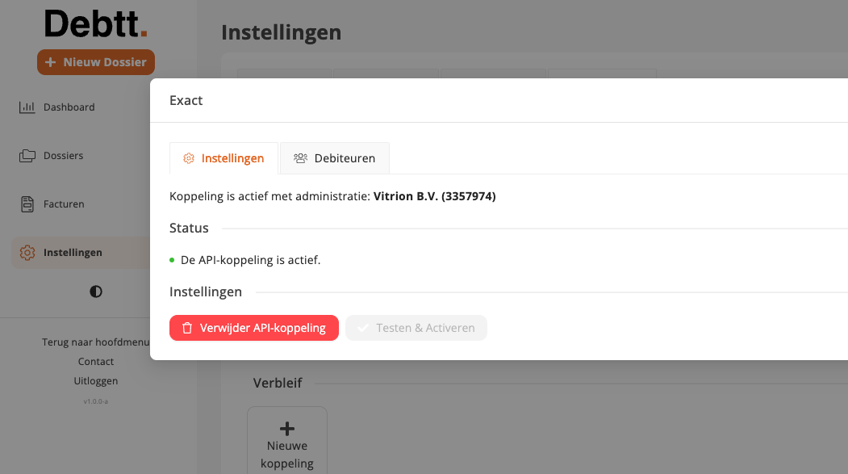The width and height of the screenshot is (848, 474).
Task: Click the Dashboard bar chart icon
Action: (x=27, y=107)
